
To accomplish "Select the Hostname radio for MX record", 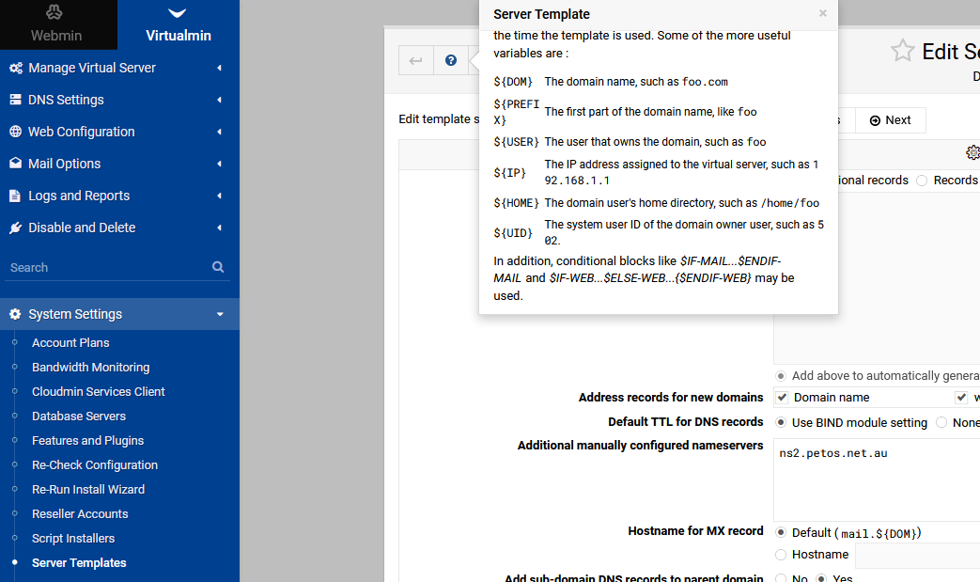I will 781,554.
